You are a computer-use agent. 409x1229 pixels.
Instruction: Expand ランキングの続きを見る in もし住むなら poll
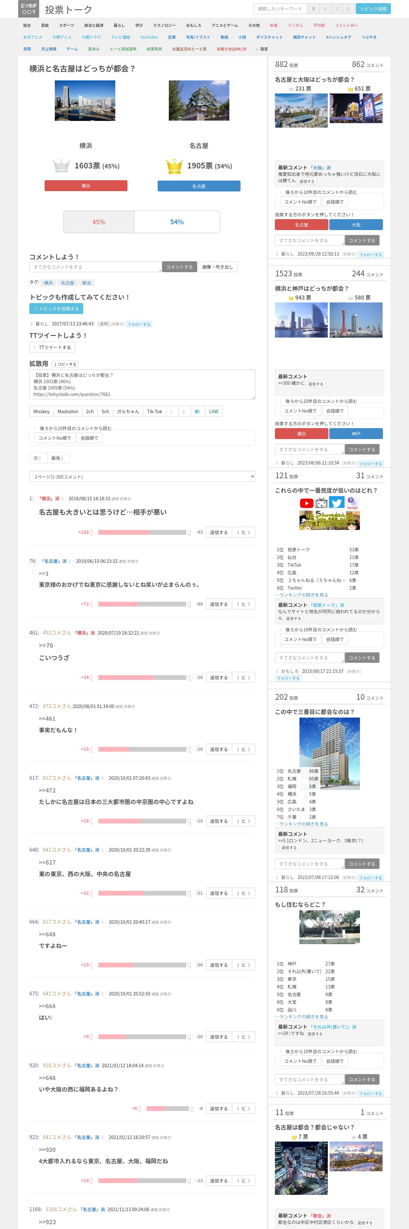pyautogui.click(x=301, y=1017)
